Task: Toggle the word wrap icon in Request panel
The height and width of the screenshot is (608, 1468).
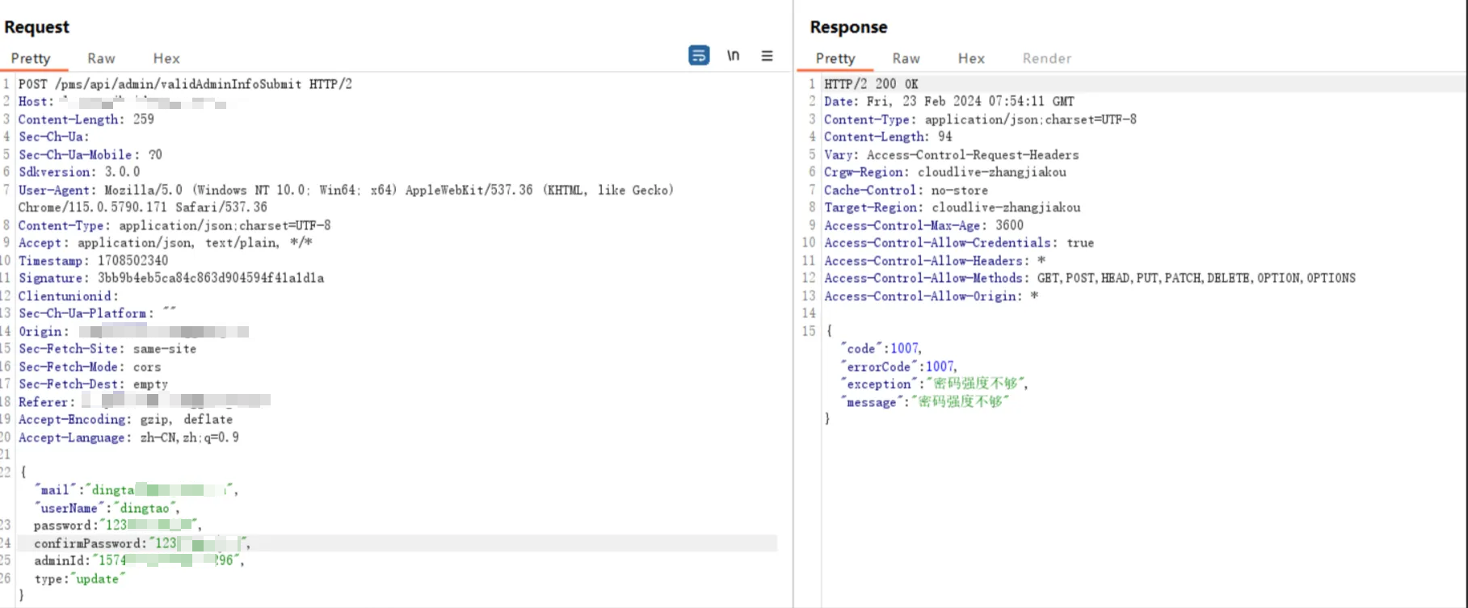Action: pos(699,56)
